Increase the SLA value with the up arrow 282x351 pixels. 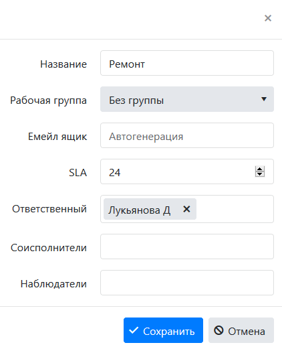[260, 169]
